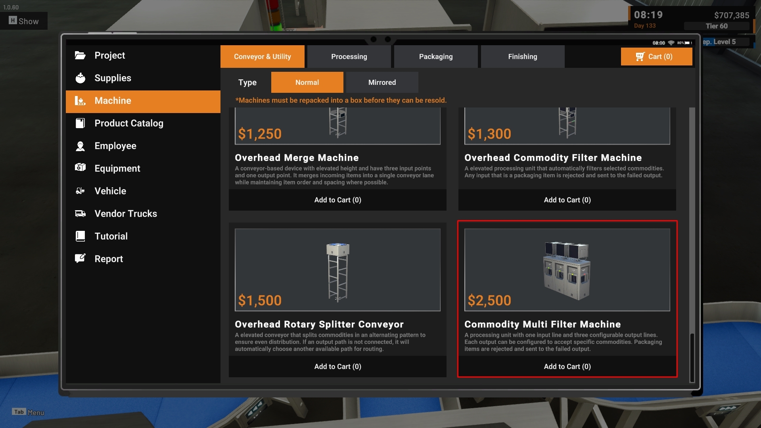Screen dimensions: 761x428
Task: Select the Vehicle forklift icon
Action: (x=80, y=191)
